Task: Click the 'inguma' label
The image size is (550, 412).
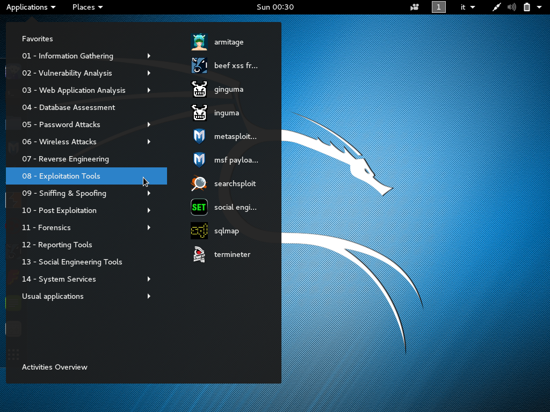Action: (227, 113)
